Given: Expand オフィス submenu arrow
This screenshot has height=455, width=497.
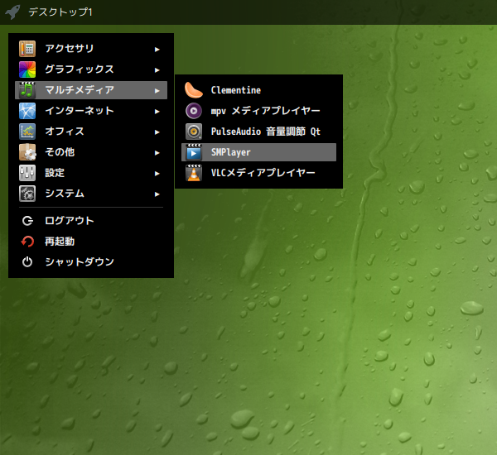Looking at the screenshot, I should click(157, 132).
